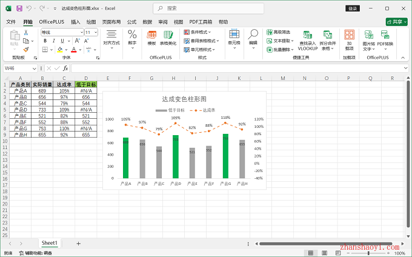Click the PDF Convert (PDF转换) icon

[385, 41]
